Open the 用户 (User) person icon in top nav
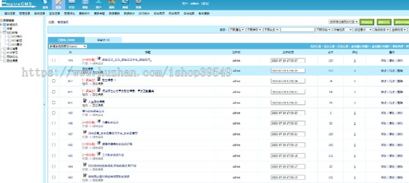 (98, 2)
